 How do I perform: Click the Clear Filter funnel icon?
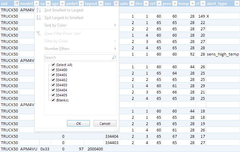39,33
